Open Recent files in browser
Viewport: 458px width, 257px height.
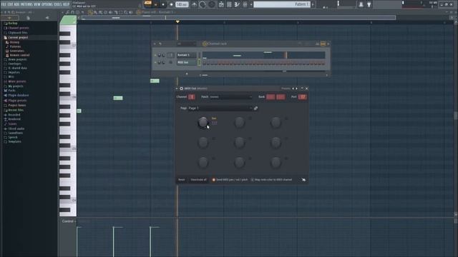point(16,110)
